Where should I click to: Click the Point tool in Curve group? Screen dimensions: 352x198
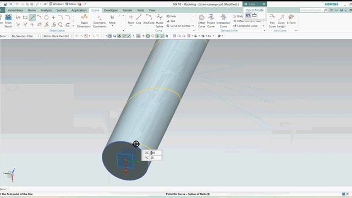[131, 19]
